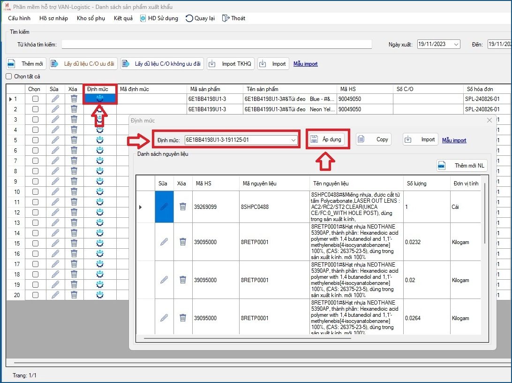Click the Mẫu import link in the dialog
The height and width of the screenshot is (383, 512).
tap(454, 140)
